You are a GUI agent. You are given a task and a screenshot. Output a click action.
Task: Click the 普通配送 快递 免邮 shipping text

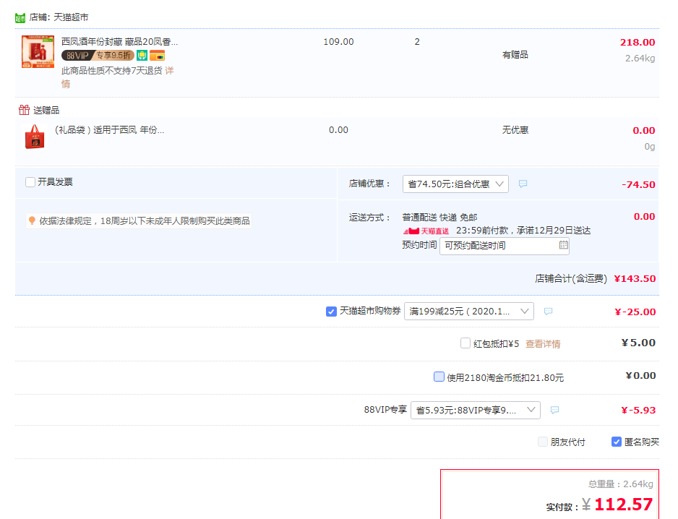(x=439, y=217)
